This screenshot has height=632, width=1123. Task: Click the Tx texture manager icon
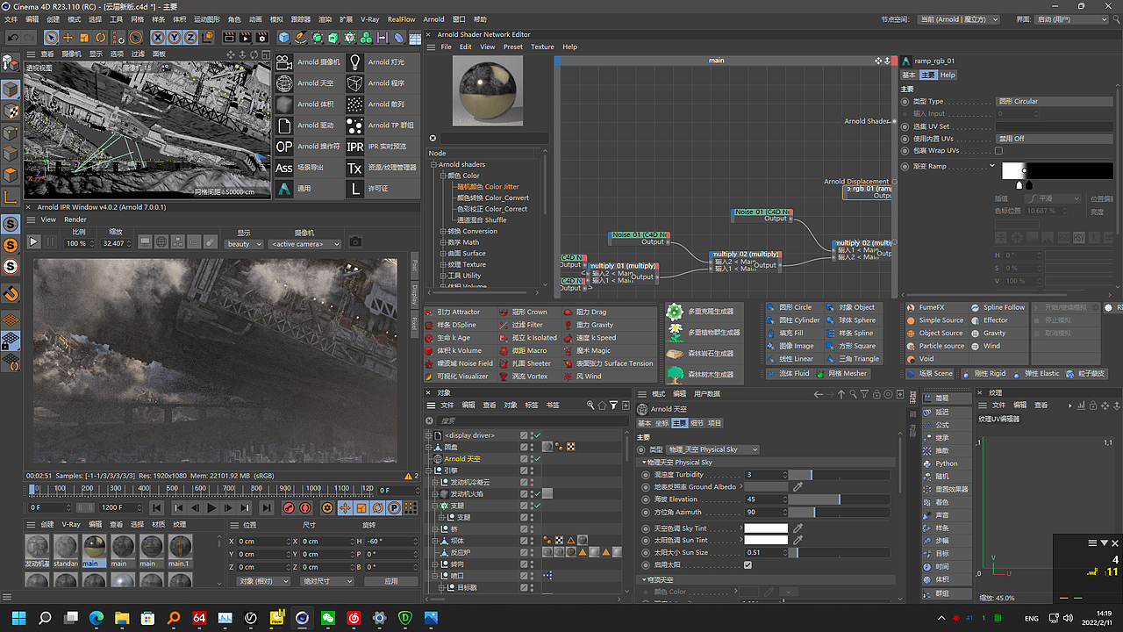[354, 168]
